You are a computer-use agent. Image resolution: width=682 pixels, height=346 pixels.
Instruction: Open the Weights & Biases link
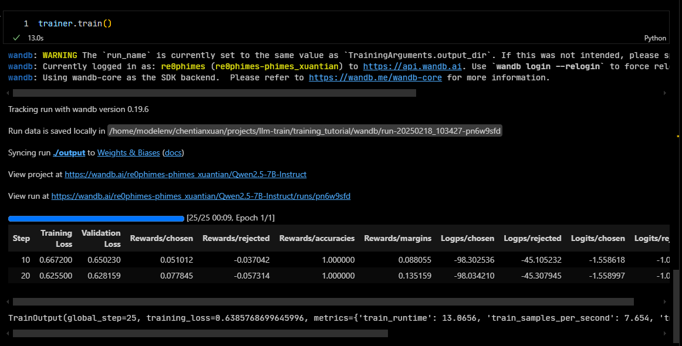click(x=128, y=152)
